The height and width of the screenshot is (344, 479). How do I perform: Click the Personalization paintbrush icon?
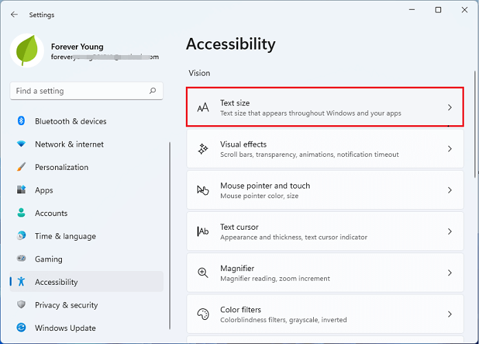[21, 167]
